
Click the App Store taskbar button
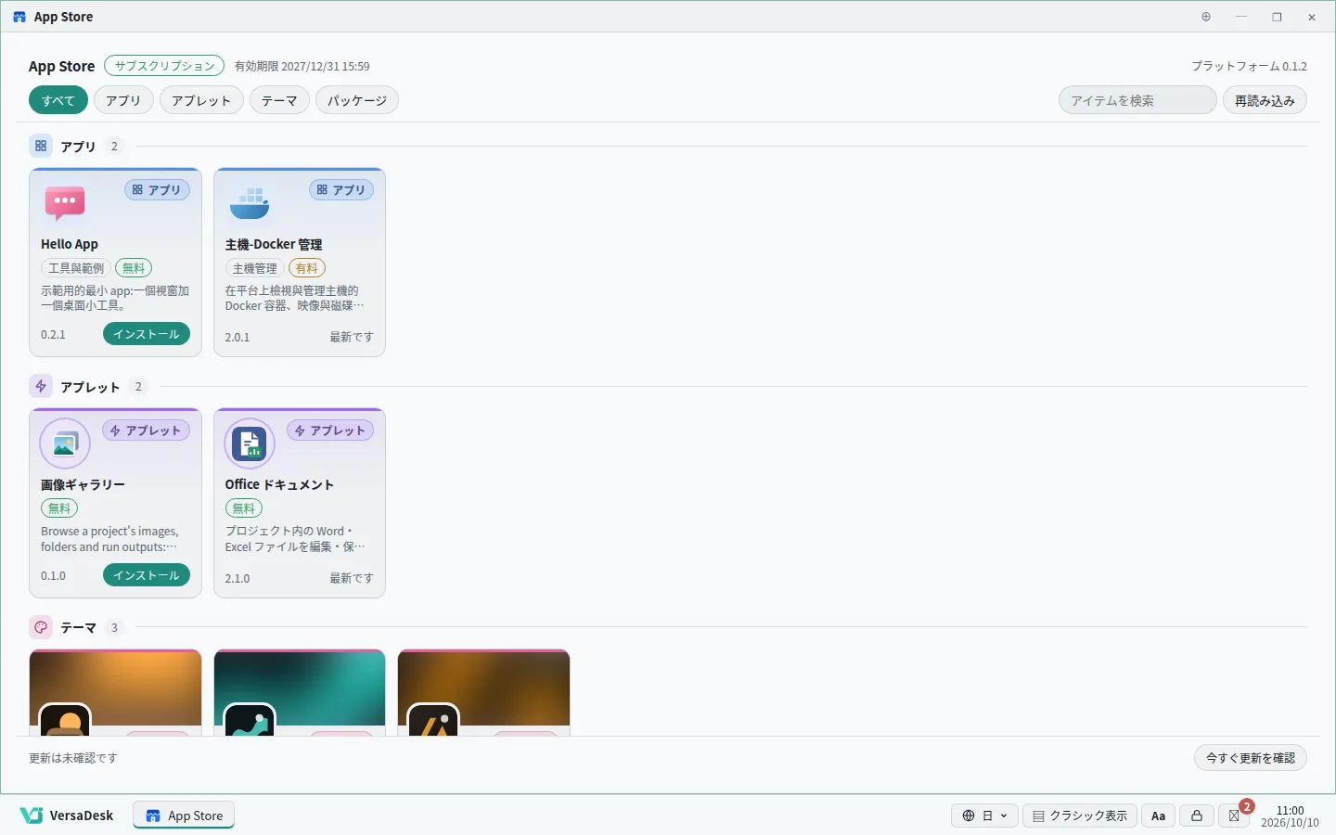pos(184,816)
